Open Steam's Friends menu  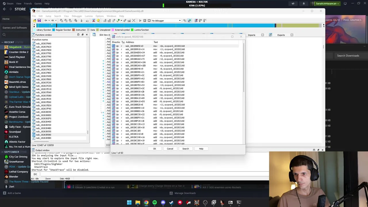(28, 3)
